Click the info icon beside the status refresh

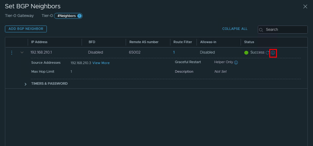coord(273,53)
